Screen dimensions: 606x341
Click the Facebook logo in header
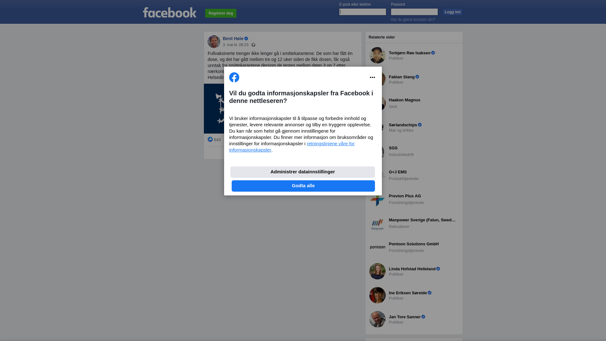point(169,12)
